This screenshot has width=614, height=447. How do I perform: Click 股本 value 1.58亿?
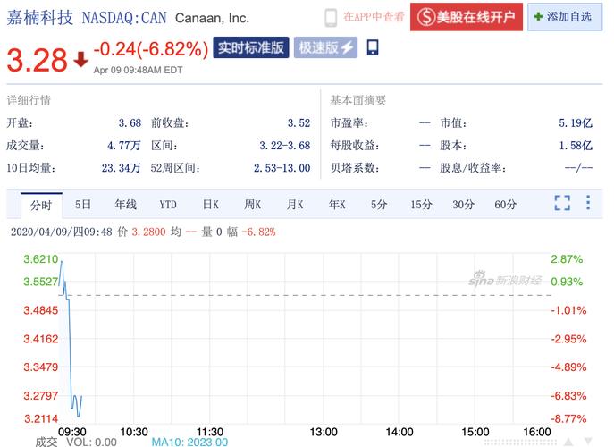click(x=576, y=146)
